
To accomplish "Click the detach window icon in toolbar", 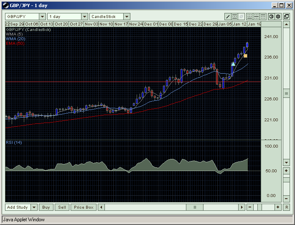I will point(286,17).
